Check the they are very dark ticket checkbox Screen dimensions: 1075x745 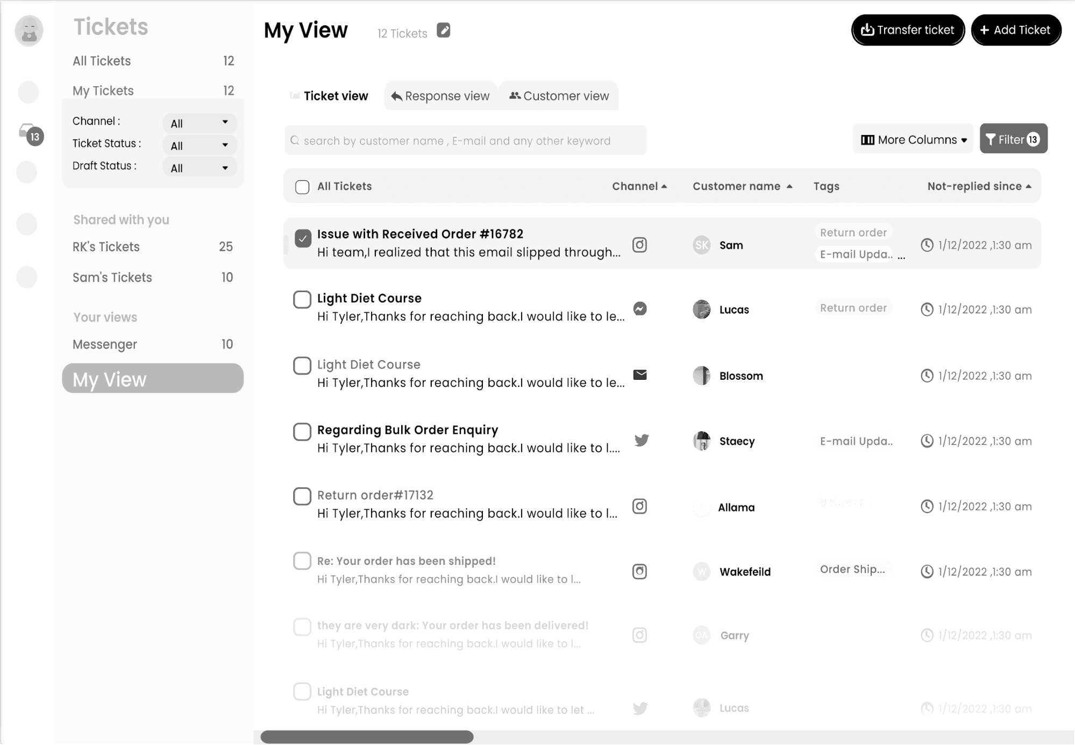[x=302, y=627]
